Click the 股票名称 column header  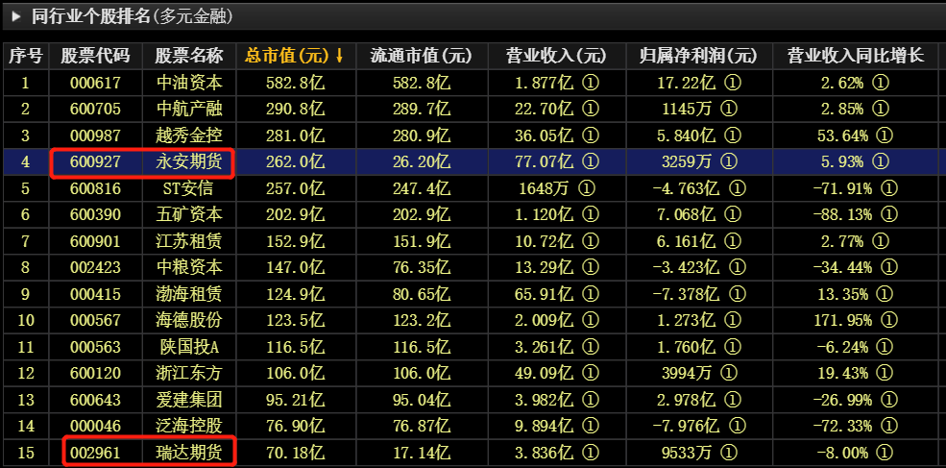point(189,56)
